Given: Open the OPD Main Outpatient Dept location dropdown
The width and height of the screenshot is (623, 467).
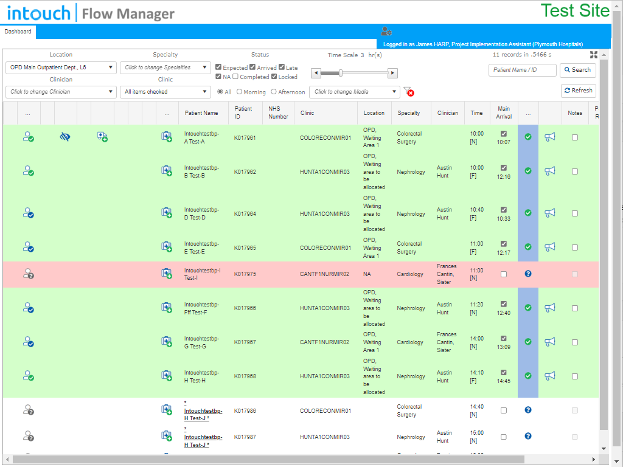Looking at the screenshot, I should click(x=61, y=67).
